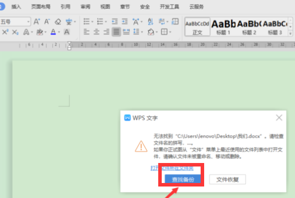The height and width of the screenshot is (198, 295).
Task: Expand the text effect dropdown arrow
Action: [32, 32]
